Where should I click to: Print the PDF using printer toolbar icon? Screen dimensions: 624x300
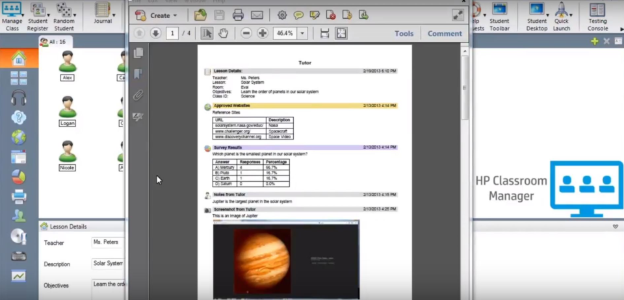(x=238, y=16)
